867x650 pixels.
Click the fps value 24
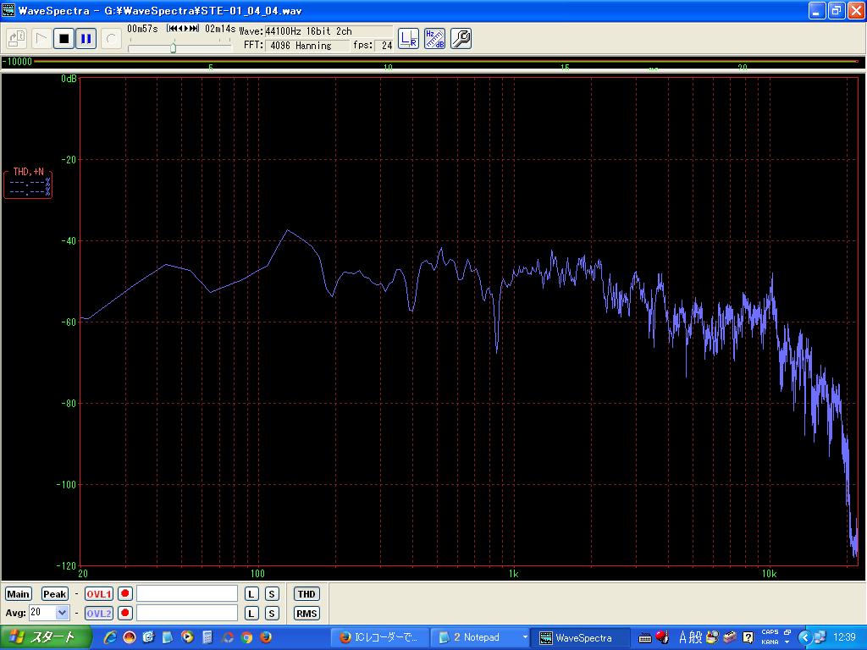tap(384, 46)
